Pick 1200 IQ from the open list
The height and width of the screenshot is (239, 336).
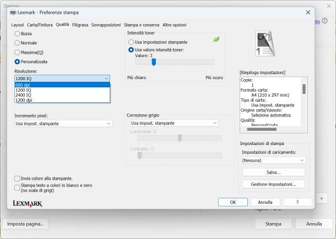(62, 90)
